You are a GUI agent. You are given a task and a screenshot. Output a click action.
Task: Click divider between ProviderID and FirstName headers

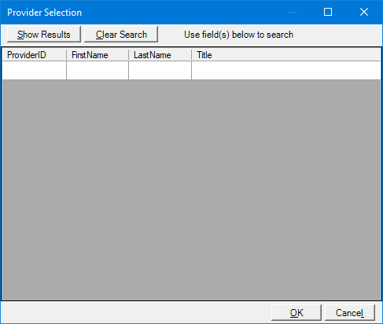pos(67,55)
